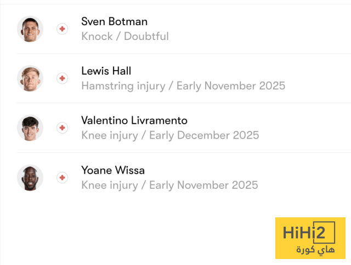Screen dimensions: 351x265
Task: Open Yoane Wissa's player photo
Action: point(30,177)
